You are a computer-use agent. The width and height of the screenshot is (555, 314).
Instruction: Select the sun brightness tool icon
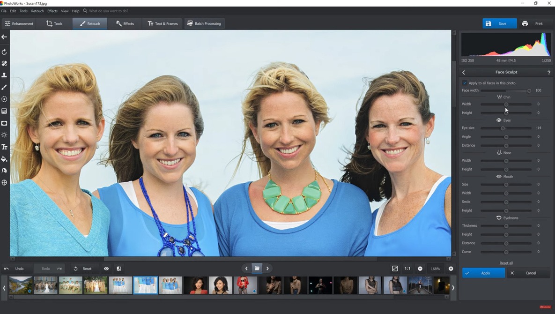click(x=4, y=135)
